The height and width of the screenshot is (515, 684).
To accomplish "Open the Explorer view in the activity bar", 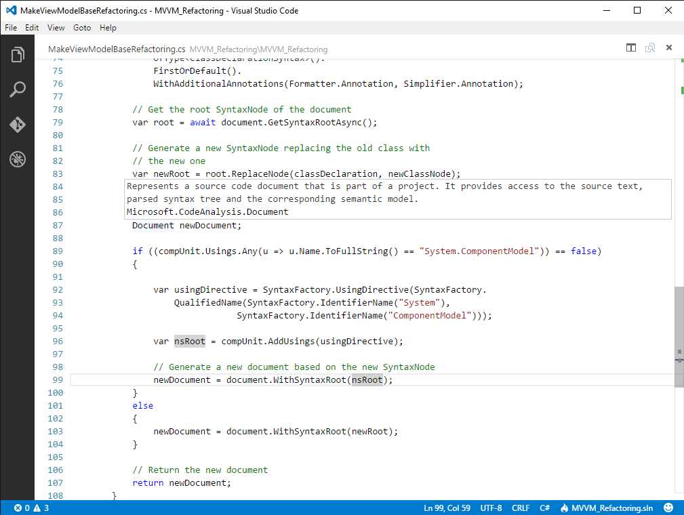I will pos(18,55).
